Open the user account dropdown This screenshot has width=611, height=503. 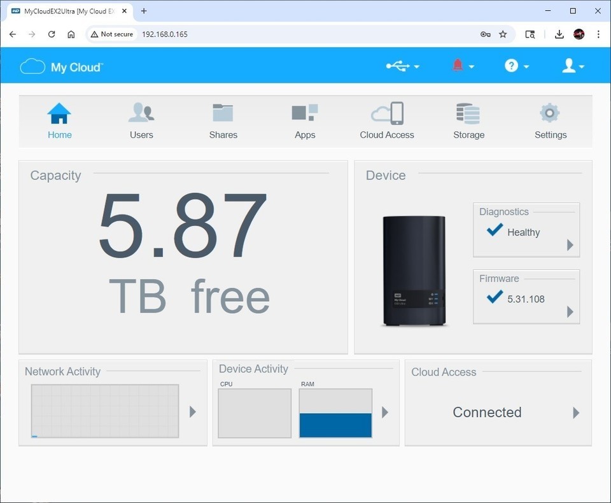pos(573,66)
